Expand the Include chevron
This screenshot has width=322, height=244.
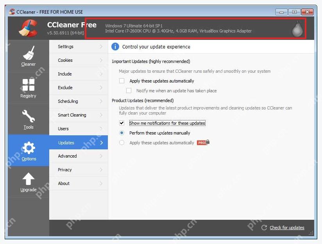click(x=101, y=74)
